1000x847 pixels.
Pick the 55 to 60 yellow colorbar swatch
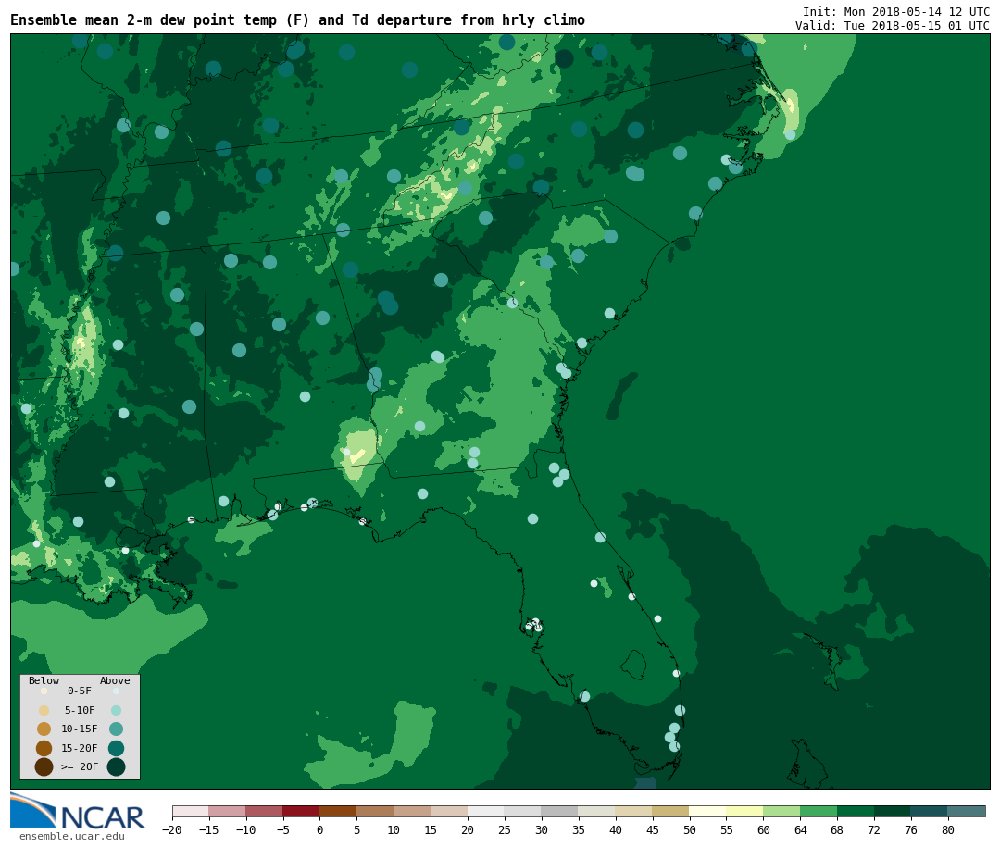click(744, 811)
